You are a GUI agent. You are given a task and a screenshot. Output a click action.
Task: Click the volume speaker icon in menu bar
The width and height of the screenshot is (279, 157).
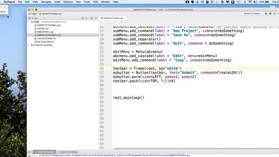point(255,2)
